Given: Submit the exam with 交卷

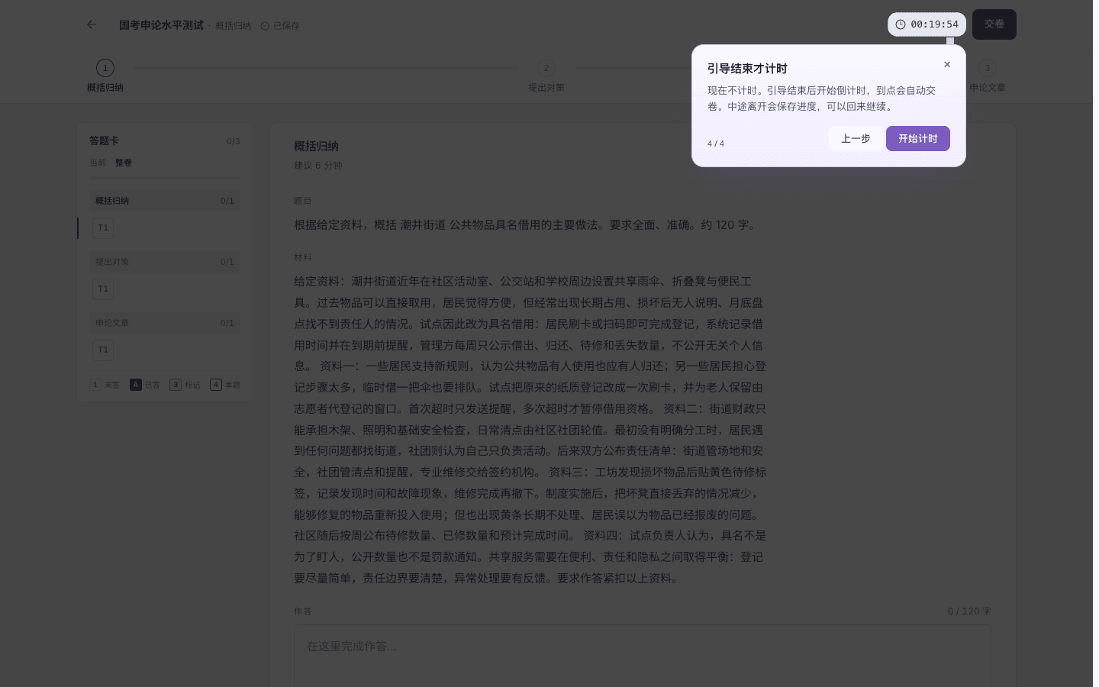Looking at the screenshot, I should [x=994, y=24].
